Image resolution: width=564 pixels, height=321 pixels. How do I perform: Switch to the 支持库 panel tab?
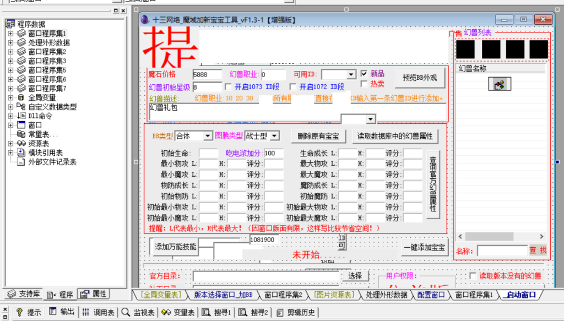(x=24, y=293)
